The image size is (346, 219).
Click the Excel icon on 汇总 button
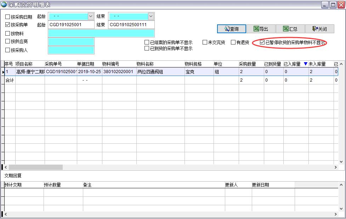[x=285, y=29]
